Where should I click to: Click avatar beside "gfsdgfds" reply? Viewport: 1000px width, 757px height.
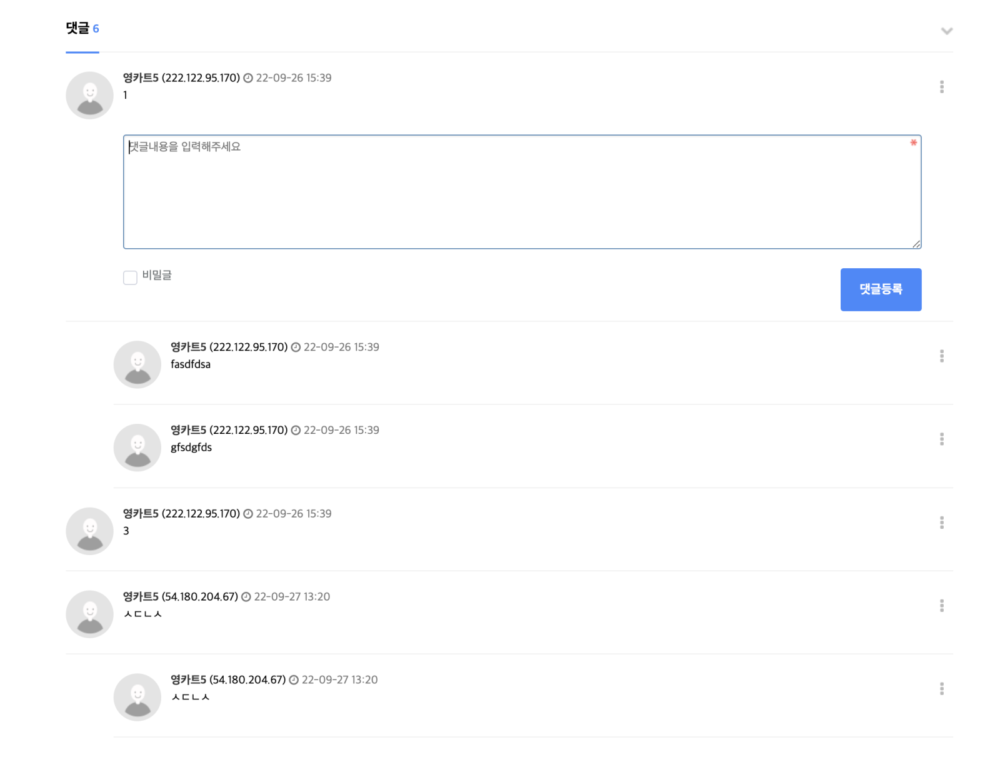(137, 448)
